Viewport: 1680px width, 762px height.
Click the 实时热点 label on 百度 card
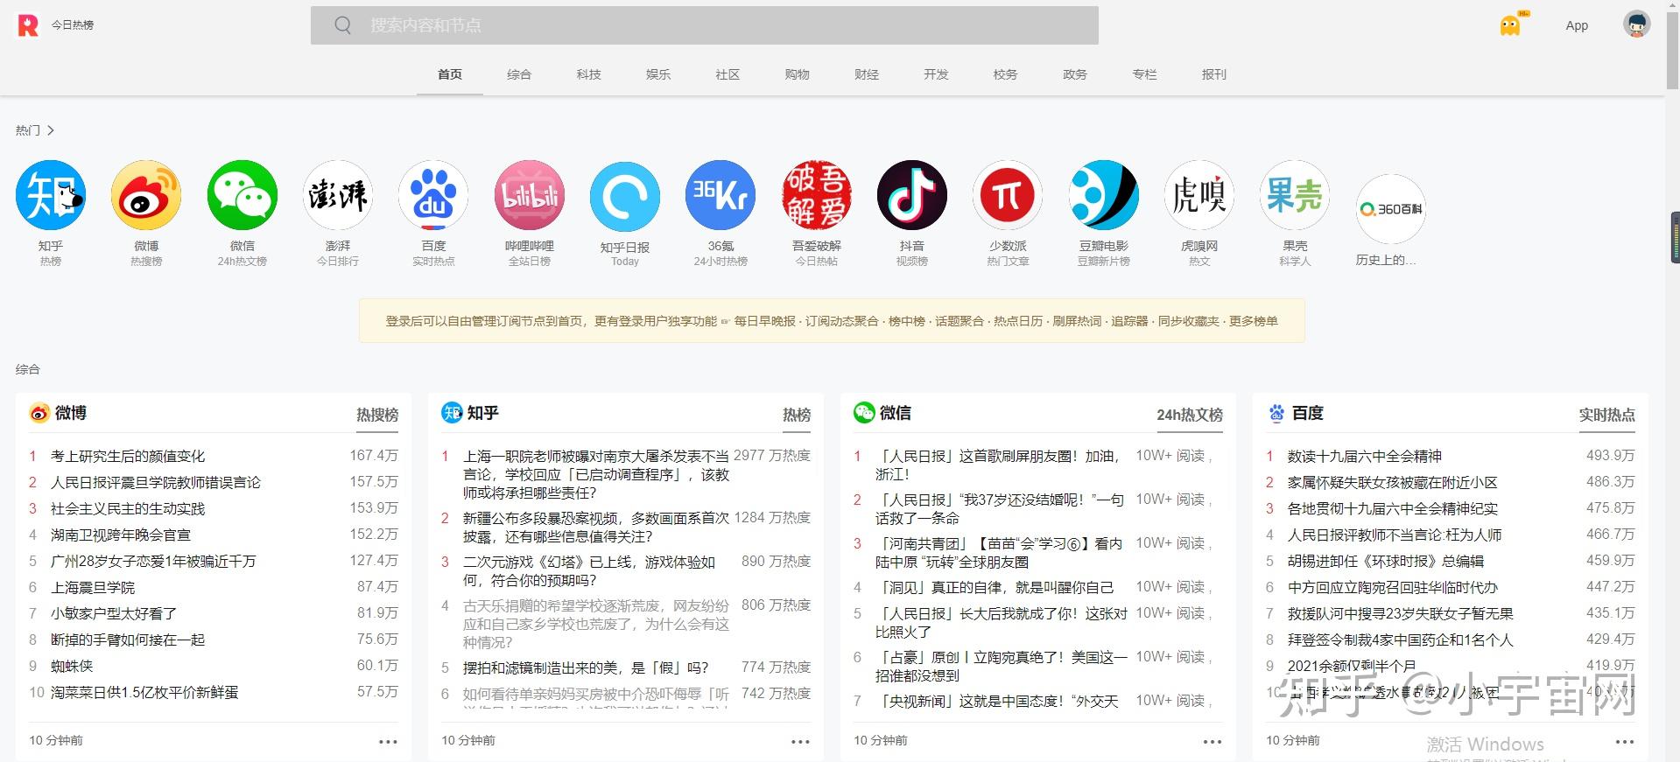(1607, 415)
